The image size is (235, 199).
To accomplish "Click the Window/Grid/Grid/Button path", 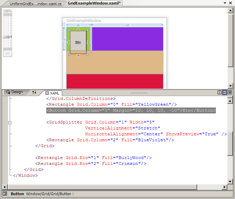I will pos(48,194).
